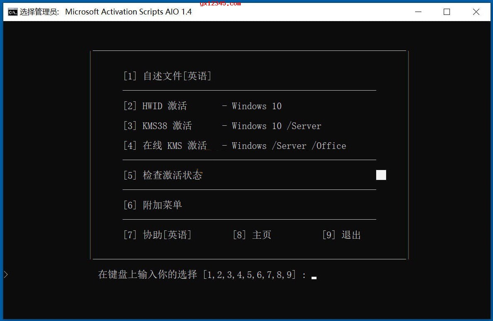Image resolution: width=493 pixels, height=321 pixels.
Task: Close the Microsoft Activation Scripts window
Action: [x=476, y=12]
